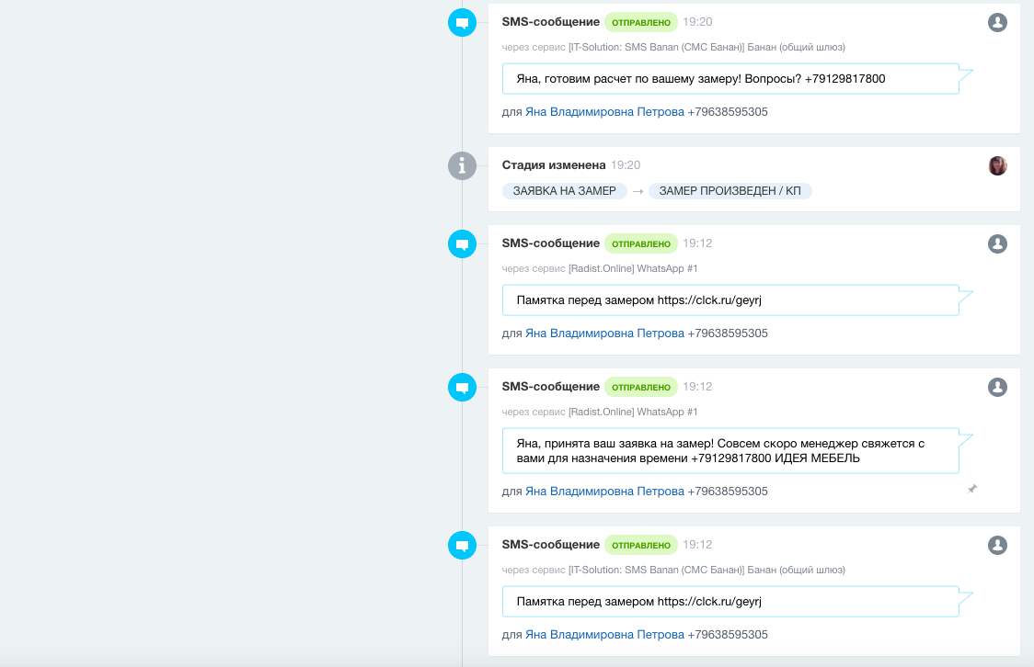Screen dimensions: 1034x667
Task: Open Яна Владимировна Петрова link under 'принята ваш заявка'
Action: tap(604, 492)
